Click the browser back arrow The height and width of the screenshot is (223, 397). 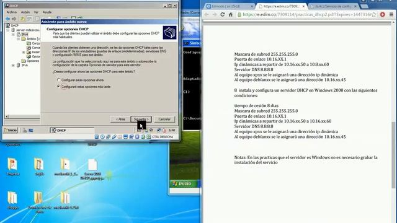(x=207, y=15)
